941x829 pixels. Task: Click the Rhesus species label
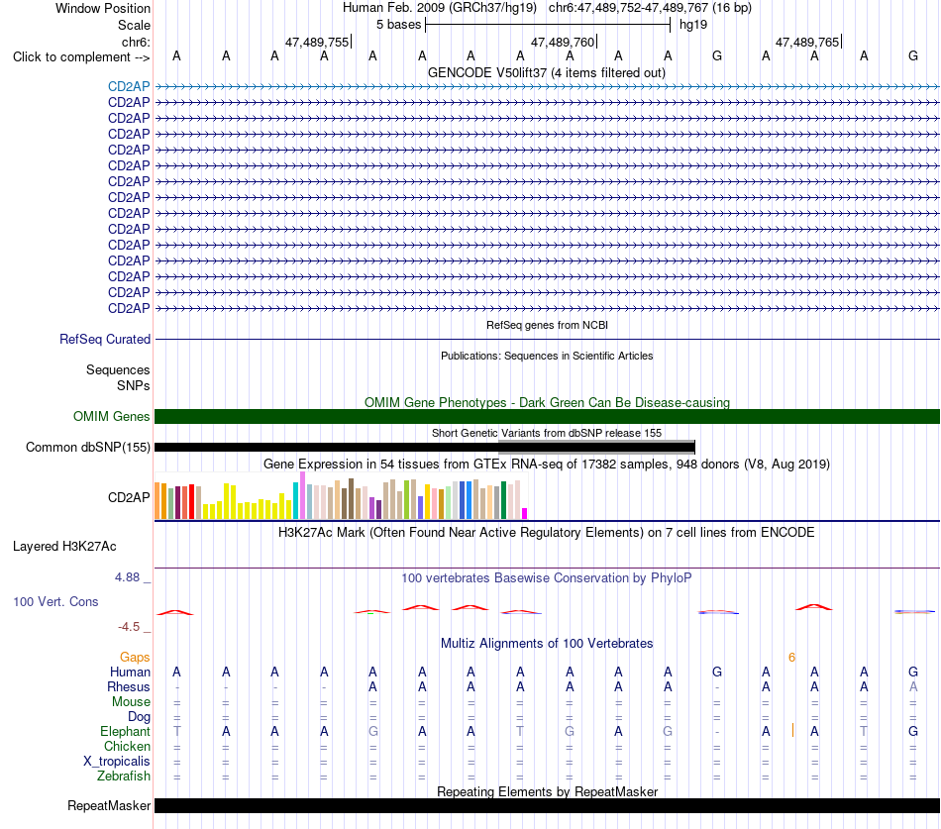129,686
